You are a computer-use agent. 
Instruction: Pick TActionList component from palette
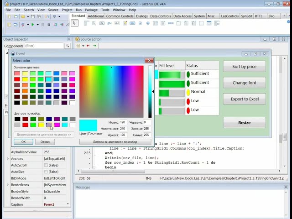click(x=217, y=23)
